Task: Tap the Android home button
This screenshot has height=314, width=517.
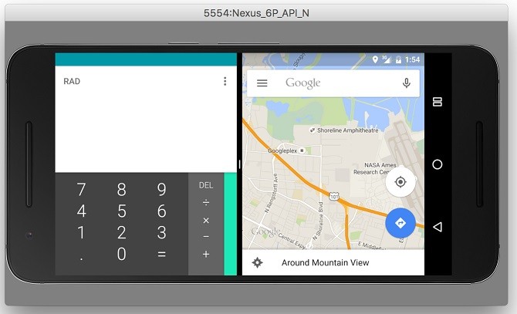Action: click(x=438, y=164)
